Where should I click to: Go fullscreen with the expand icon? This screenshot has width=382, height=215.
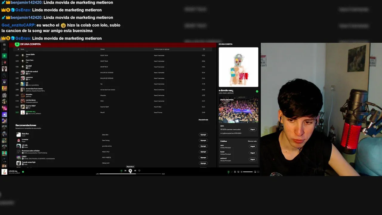(258, 172)
